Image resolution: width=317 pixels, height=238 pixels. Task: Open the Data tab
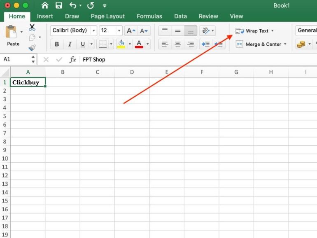[x=181, y=16]
